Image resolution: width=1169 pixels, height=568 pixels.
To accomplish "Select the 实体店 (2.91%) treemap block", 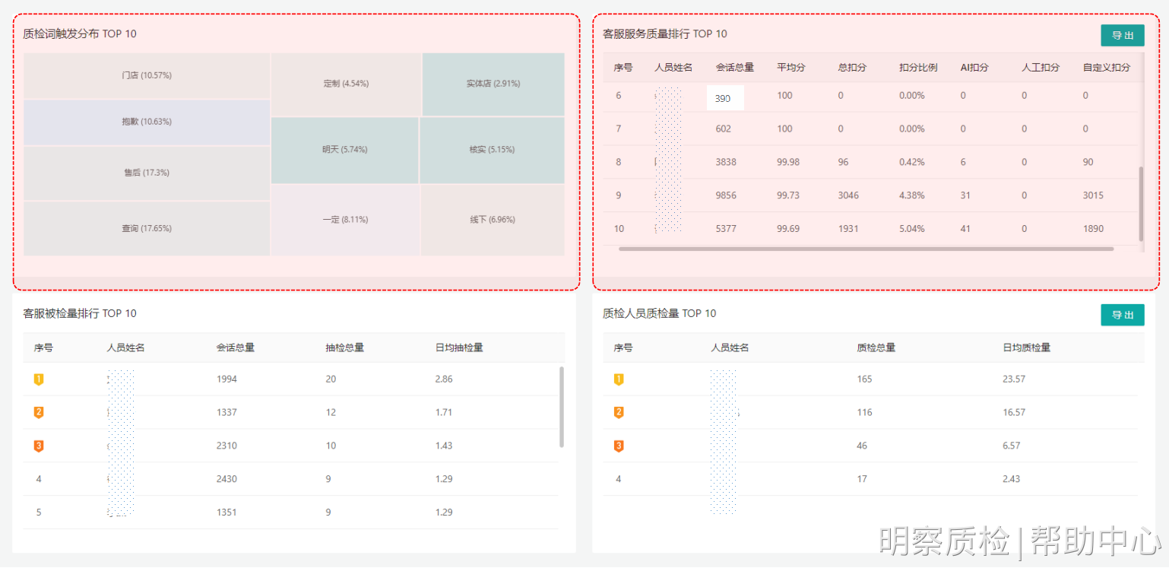I will tap(493, 84).
